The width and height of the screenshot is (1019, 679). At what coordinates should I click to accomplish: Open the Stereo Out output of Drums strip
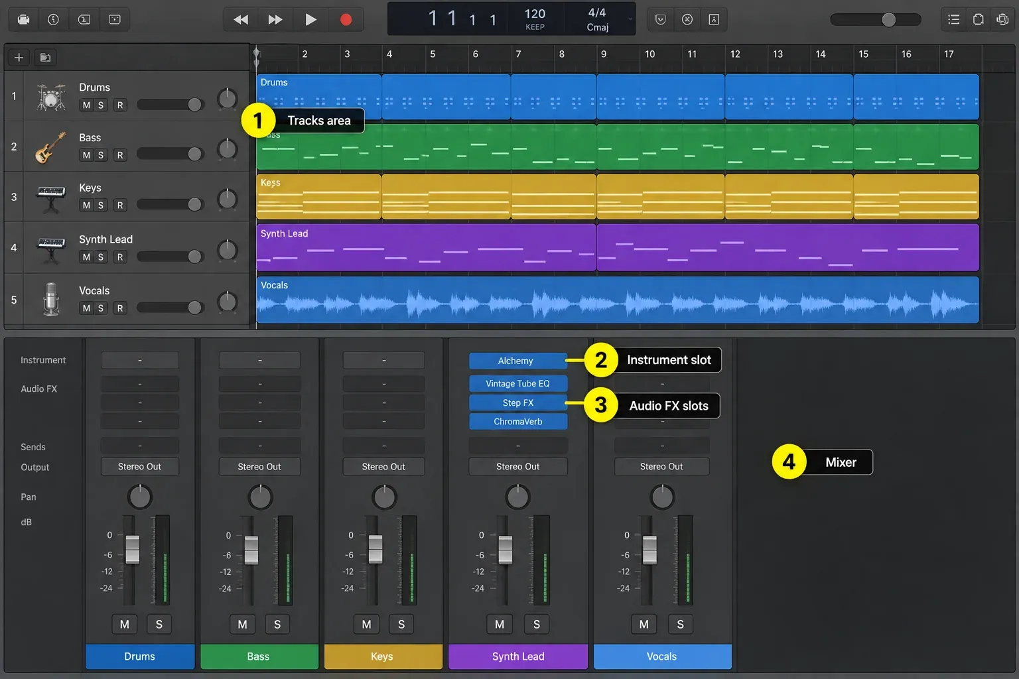140,467
